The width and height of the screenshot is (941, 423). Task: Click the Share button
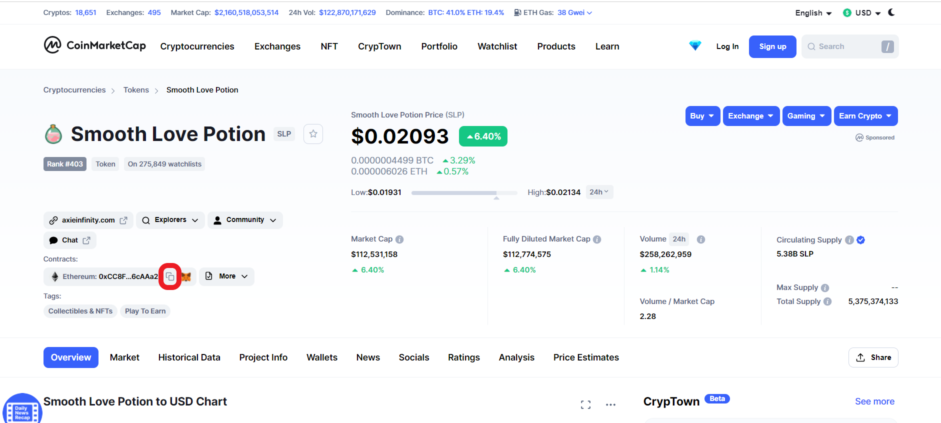coord(873,357)
